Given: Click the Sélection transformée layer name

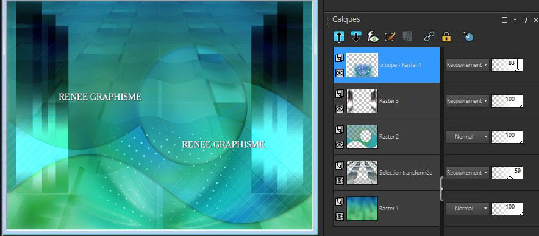Looking at the screenshot, I should pos(405,173).
